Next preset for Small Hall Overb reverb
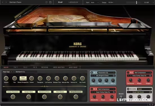The width and height of the screenshot is (155, 106). (x=131, y=92)
